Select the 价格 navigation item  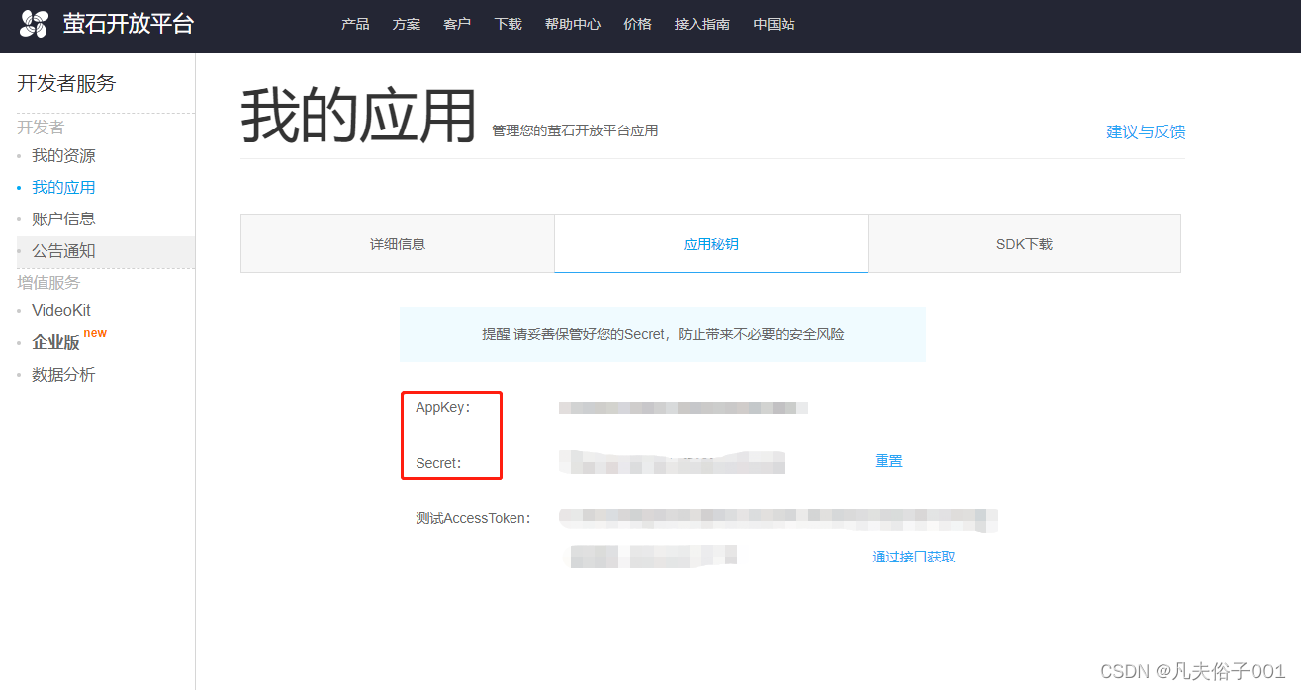638,24
